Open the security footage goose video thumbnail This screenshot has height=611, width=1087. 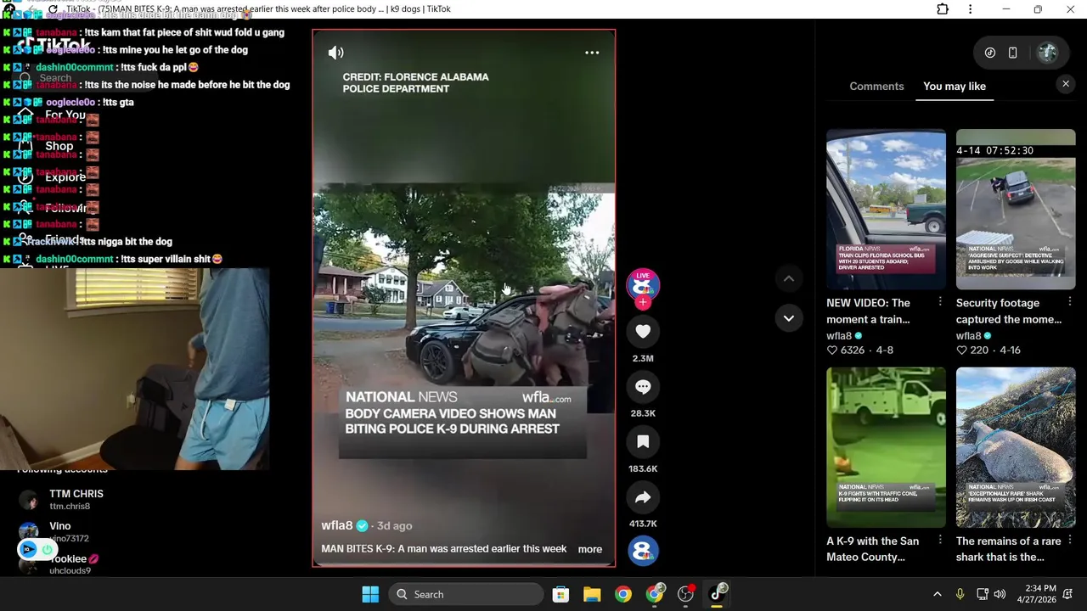(1016, 210)
